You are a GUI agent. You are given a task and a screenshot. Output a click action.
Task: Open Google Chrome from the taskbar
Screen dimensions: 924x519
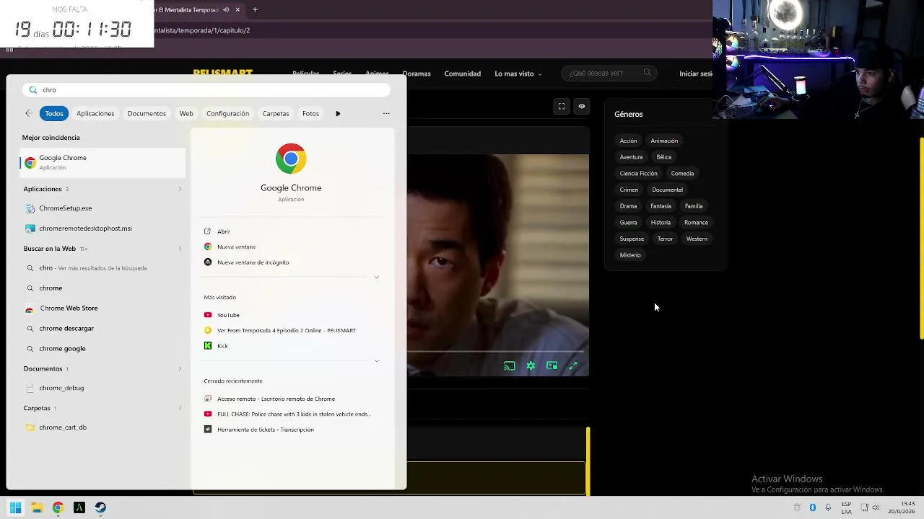[58, 507]
